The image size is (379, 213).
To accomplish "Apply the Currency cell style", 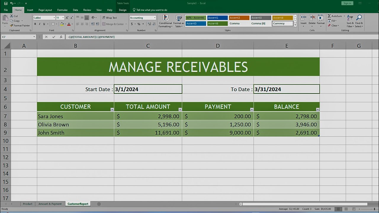I will pos(282,23).
